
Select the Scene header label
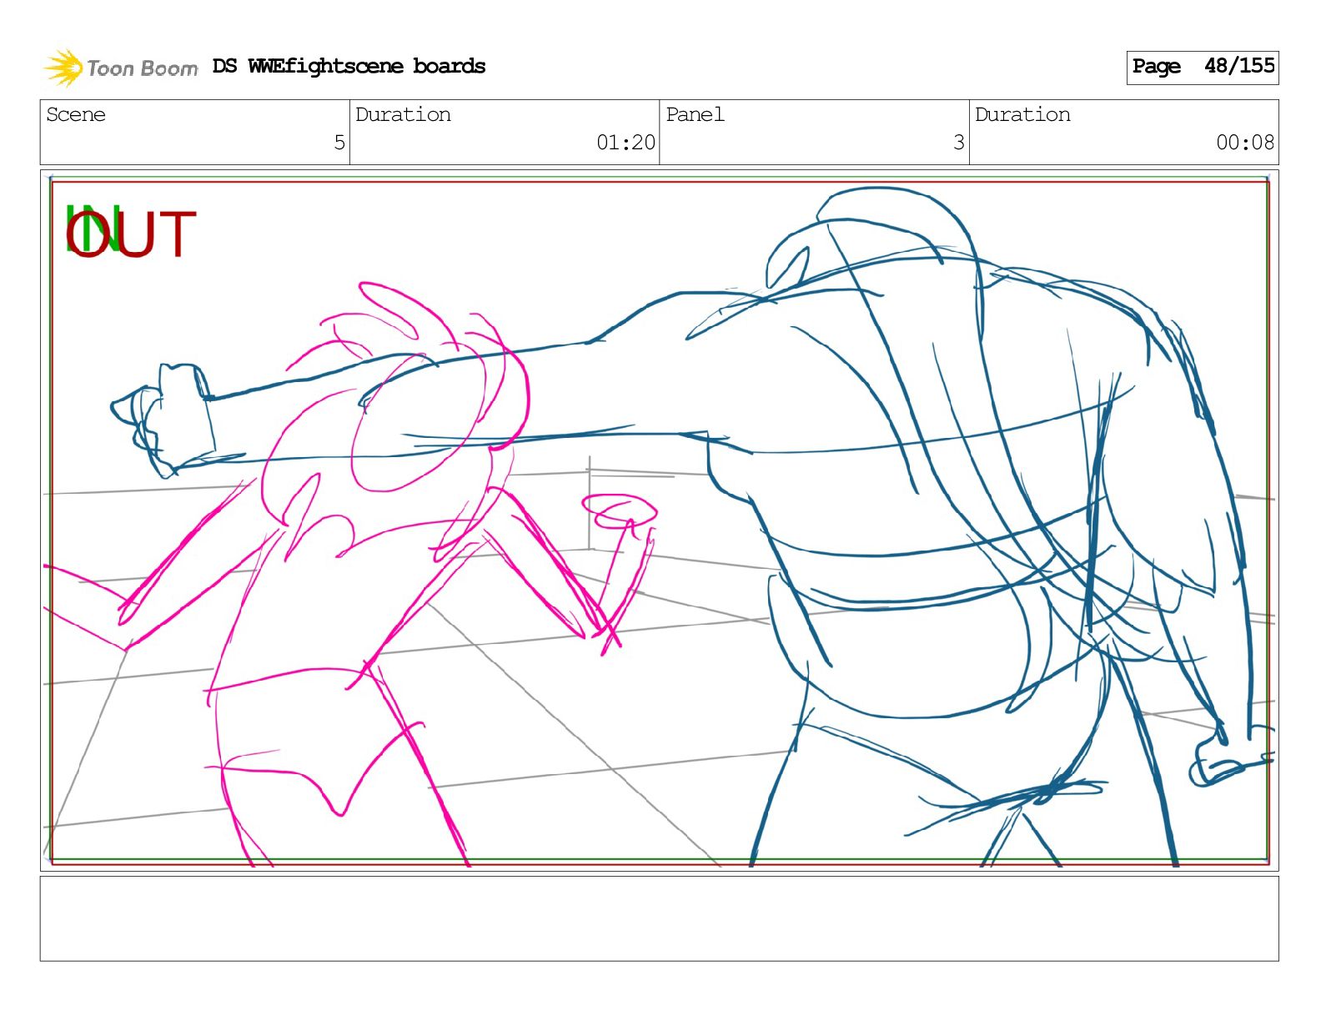pos(76,115)
